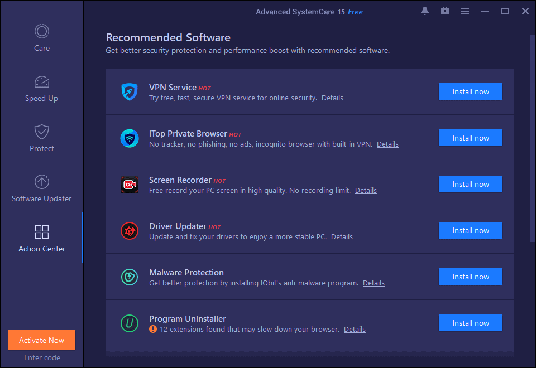Click '12 extensions found' warning text

[x=250, y=330]
